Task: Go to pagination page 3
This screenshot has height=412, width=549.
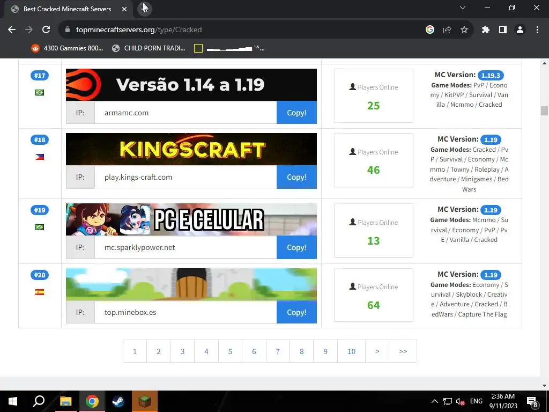Action: coord(182,351)
